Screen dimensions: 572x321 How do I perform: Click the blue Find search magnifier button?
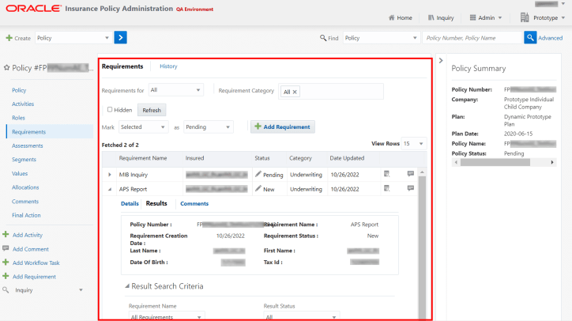click(530, 37)
